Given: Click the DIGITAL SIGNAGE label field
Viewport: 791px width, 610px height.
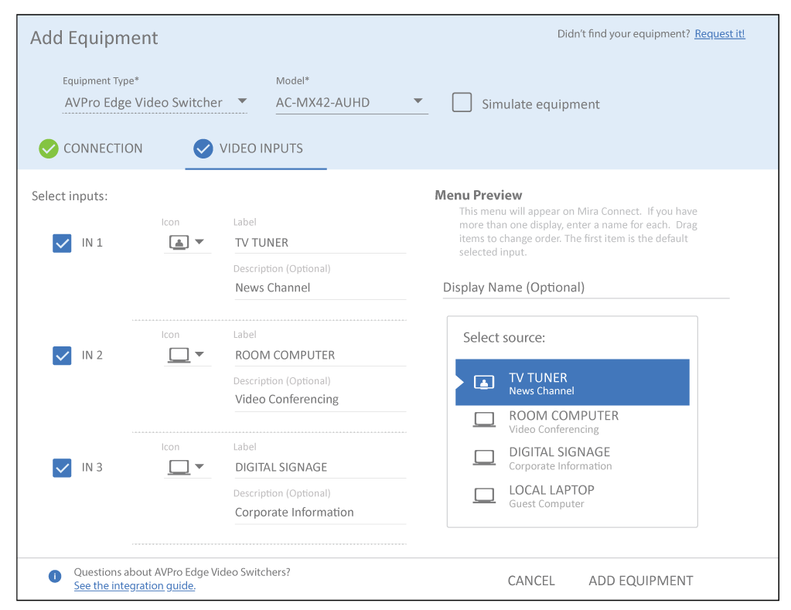Looking at the screenshot, I should (x=320, y=468).
